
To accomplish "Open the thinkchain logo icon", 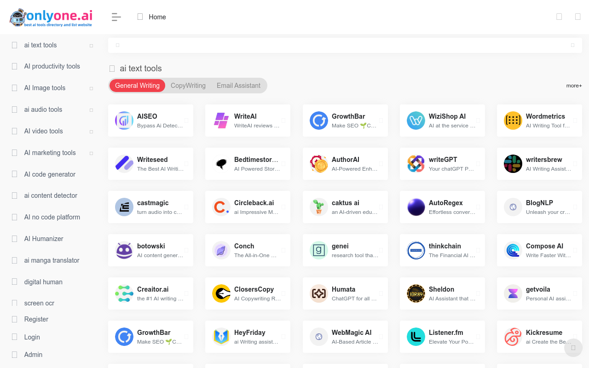I will pos(416,250).
